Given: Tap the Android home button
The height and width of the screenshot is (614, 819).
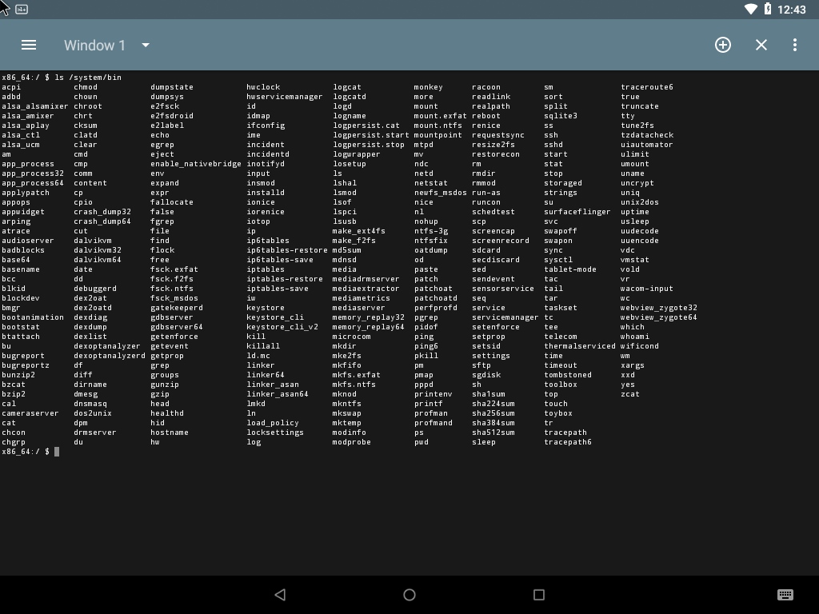Looking at the screenshot, I should pyautogui.click(x=409, y=595).
